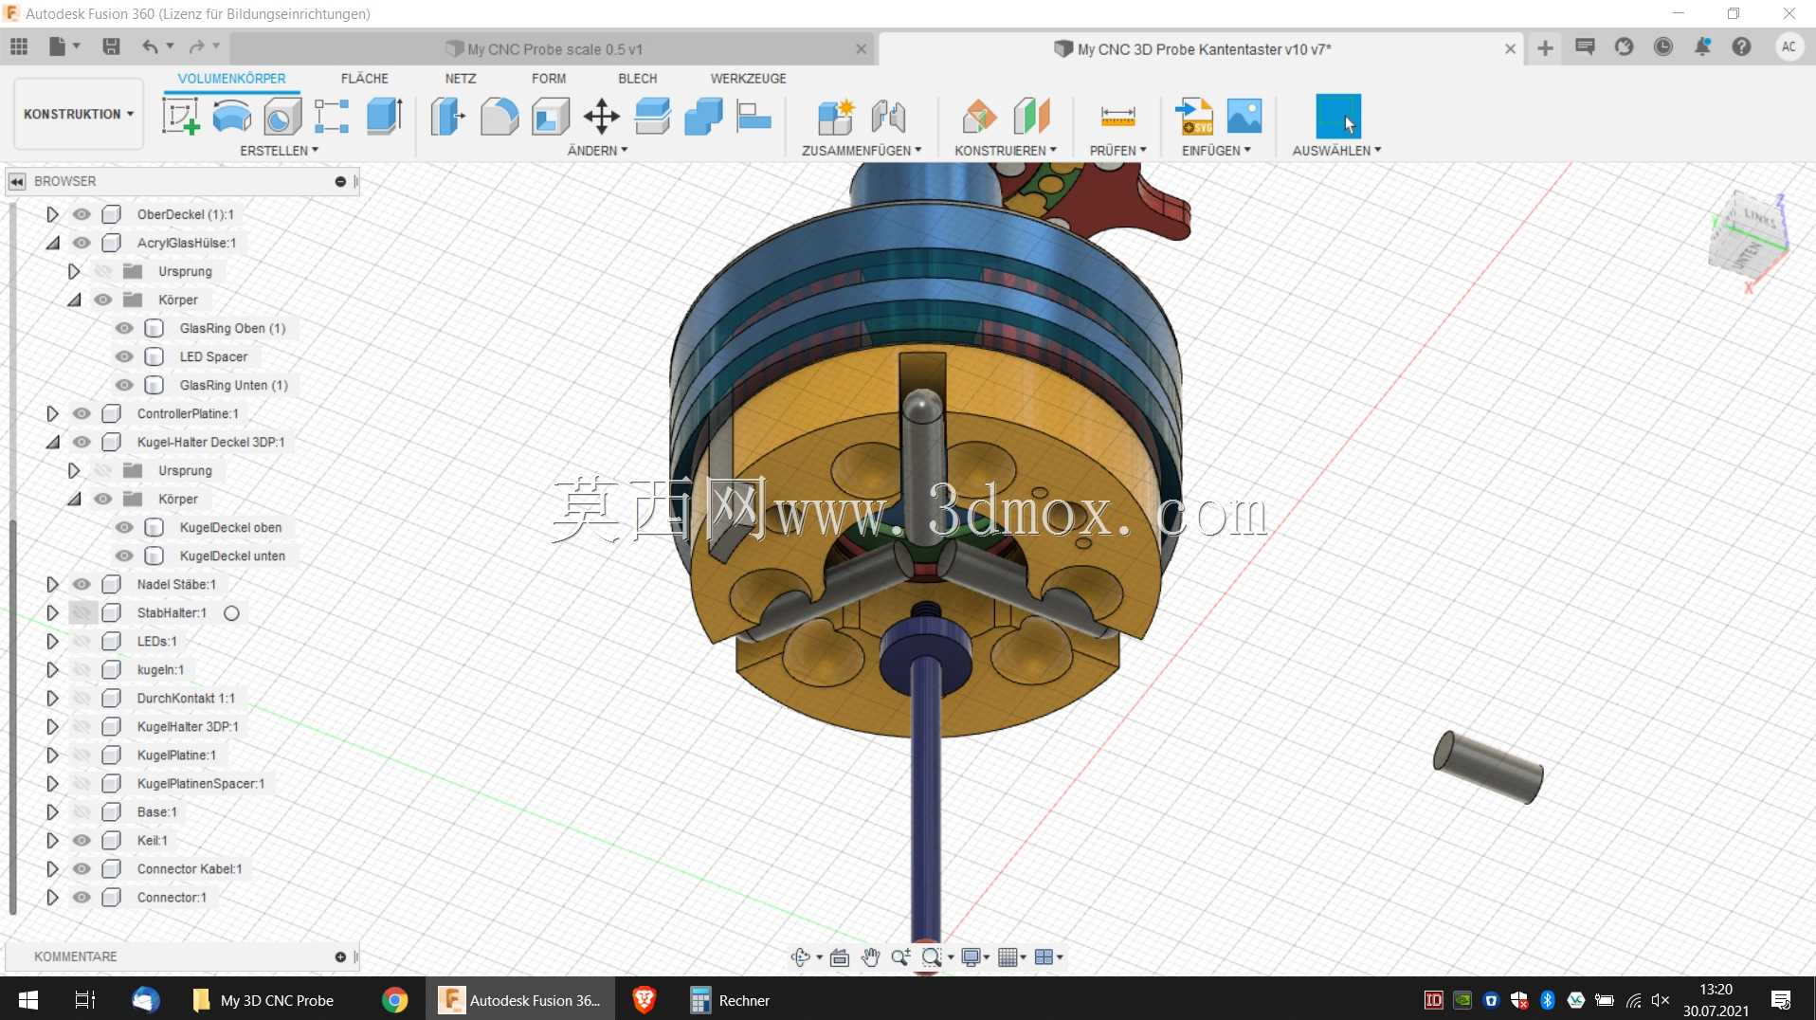Expand the OberDeckel (1):1 node
Screen dimensions: 1816x1020
coord(52,214)
